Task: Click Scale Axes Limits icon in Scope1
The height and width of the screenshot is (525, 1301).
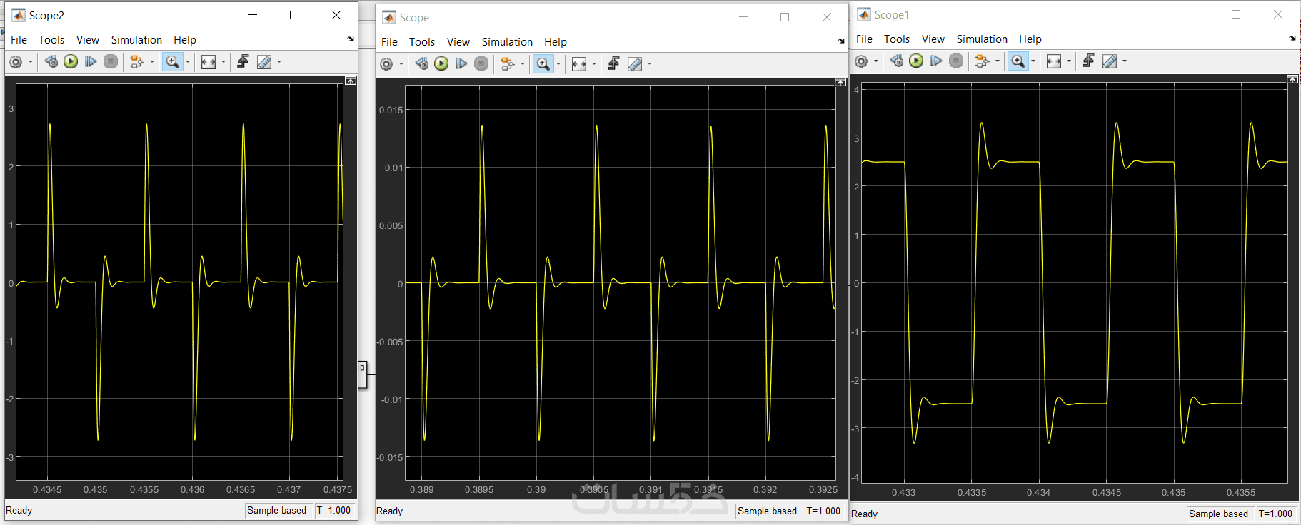Action: click(1054, 61)
